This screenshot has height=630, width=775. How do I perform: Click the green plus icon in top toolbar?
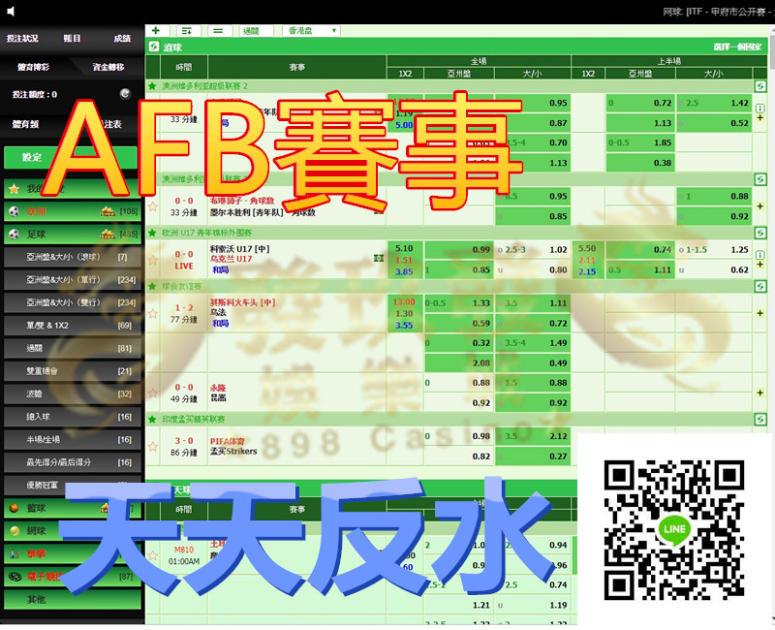tap(156, 30)
